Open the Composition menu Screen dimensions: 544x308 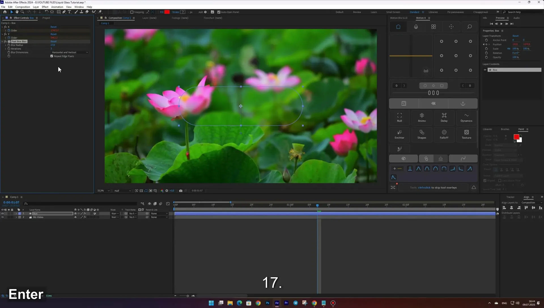(22, 7)
